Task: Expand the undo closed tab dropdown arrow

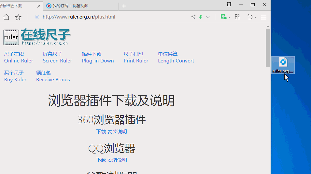Action: 255,18
